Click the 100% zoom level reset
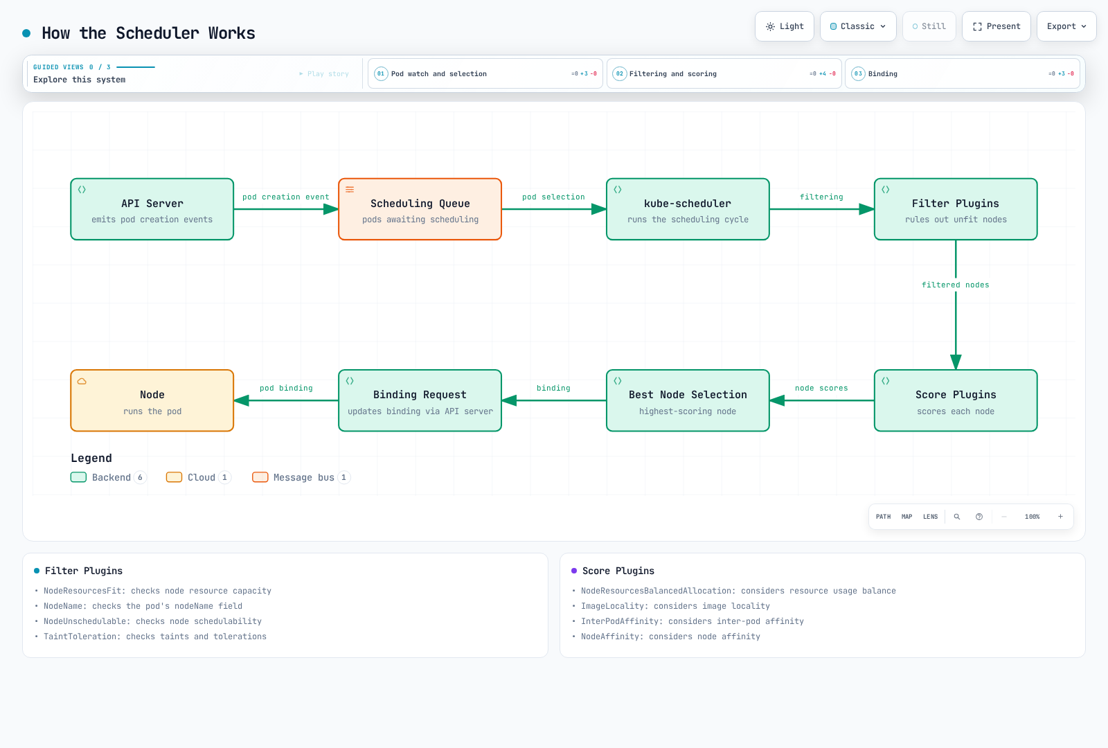The height and width of the screenshot is (748, 1108). [1033, 517]
